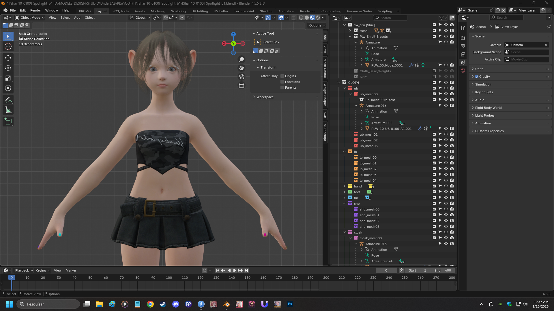Viewport: 554px width, 311px height.
Task: Click the Options button in the viewport header
Action: click(x=316, y=25)
